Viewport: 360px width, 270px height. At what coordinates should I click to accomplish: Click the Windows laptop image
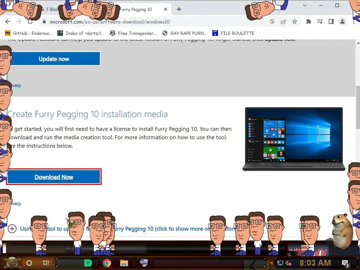click(294, 139)
